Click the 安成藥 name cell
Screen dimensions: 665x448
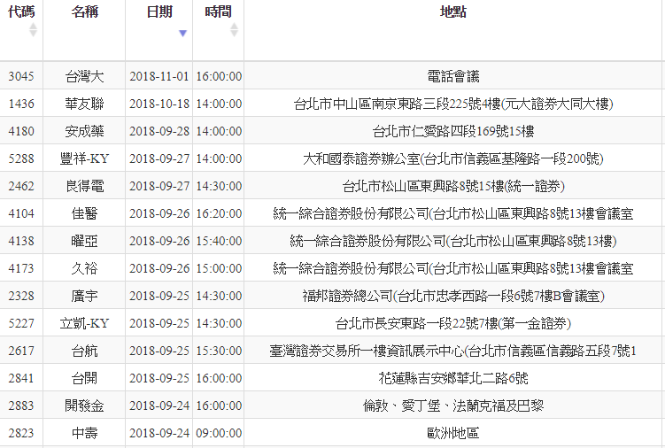(x=85, y=131)
